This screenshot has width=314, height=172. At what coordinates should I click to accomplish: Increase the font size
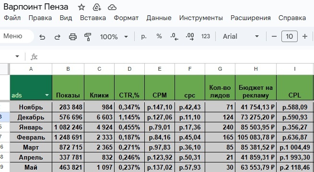click(305, 36)
